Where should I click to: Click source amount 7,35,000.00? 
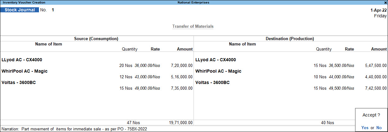click(181, 88)
